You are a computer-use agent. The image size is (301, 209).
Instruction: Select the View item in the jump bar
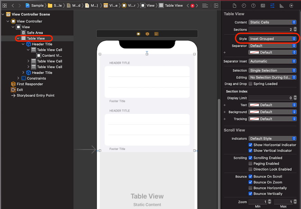[147, 5]
